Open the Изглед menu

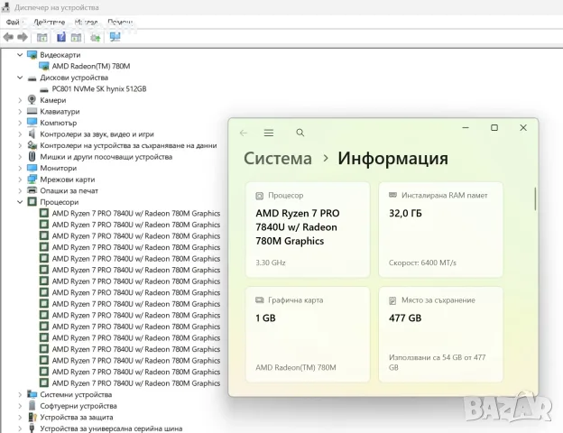pos(87,23)
